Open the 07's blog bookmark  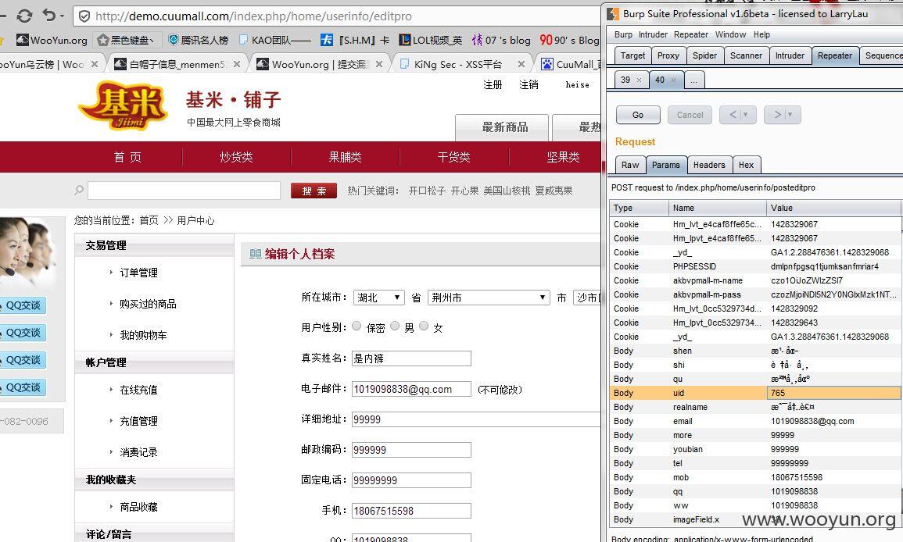click(501, 40)
